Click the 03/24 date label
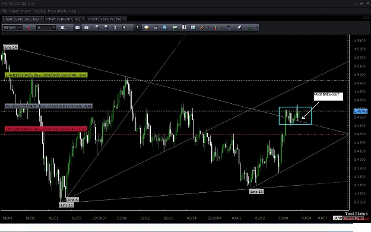371x232 pixels. 306,218
